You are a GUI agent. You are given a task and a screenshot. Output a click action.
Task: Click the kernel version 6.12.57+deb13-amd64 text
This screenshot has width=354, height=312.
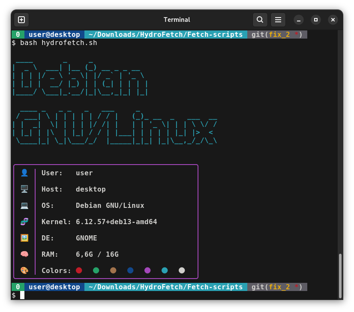116,222
